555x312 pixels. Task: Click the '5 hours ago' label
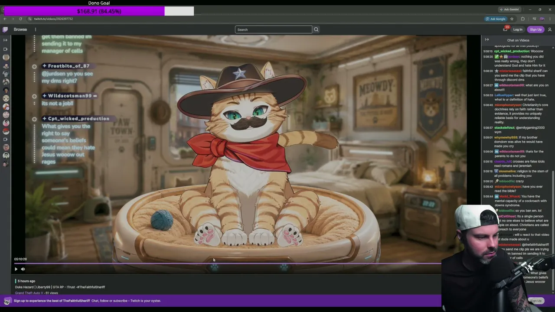click(x=26, y=281)
